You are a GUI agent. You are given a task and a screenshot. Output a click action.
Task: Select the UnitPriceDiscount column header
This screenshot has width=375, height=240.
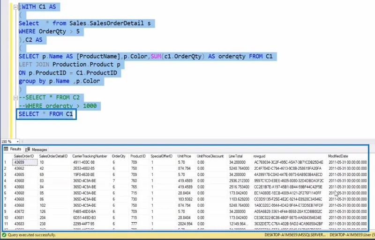[210, 156]
